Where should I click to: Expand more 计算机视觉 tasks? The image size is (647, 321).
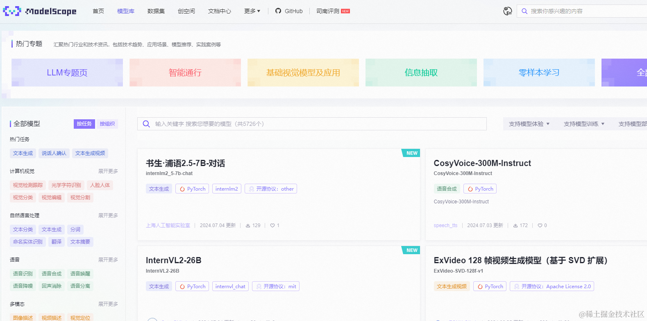(108, 171)
